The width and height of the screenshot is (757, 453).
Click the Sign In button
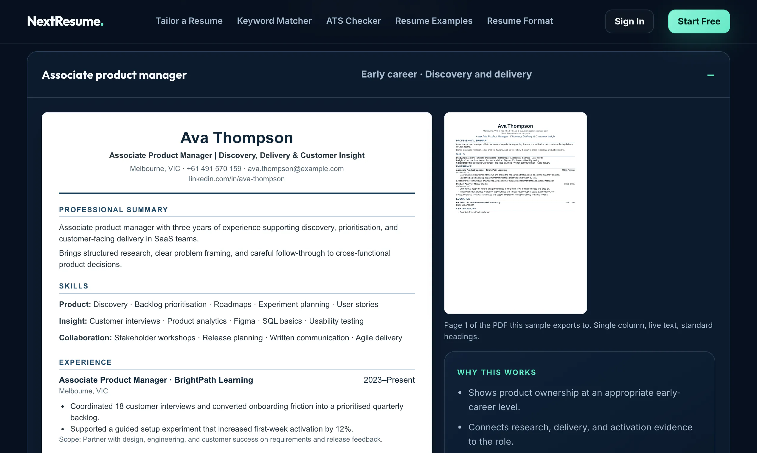(629, 21)
